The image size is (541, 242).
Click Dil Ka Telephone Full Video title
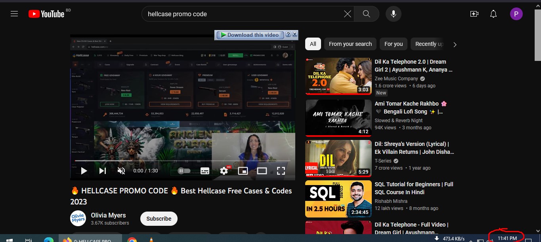(x=412, y=229)
